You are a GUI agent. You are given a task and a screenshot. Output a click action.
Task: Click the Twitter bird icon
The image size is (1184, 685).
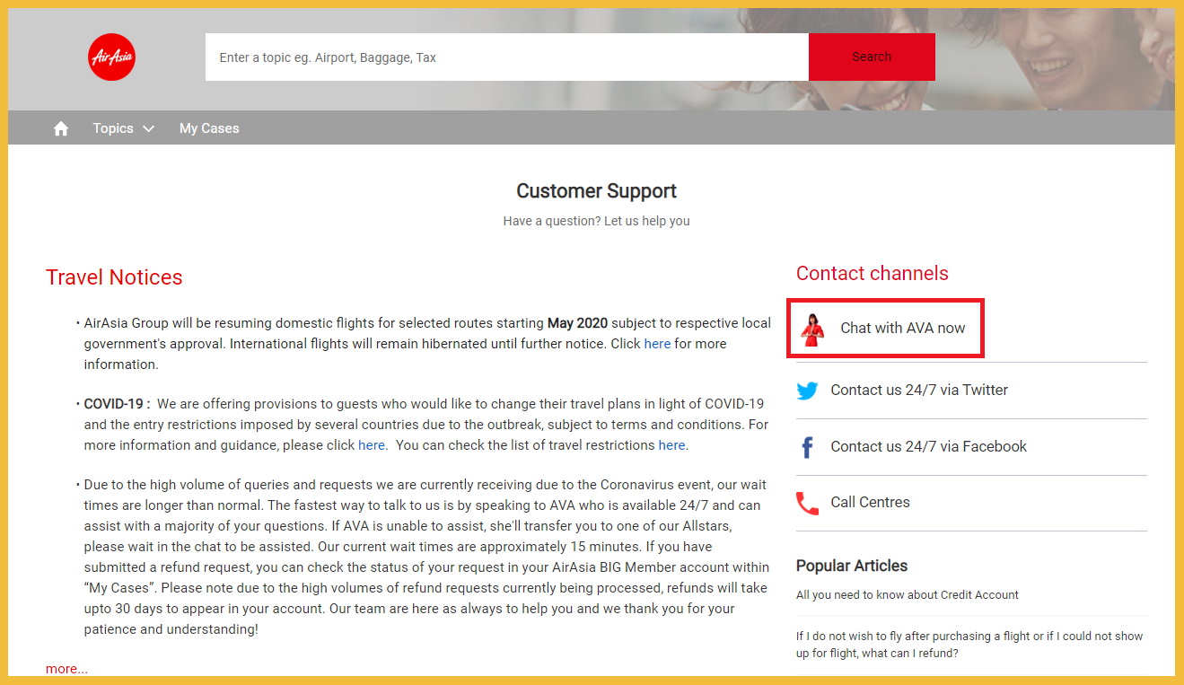(x=808, y=391)
